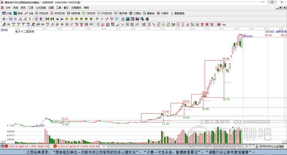Select the red pencil drawing tool
This screenshot has width=287, height=155.
[x=4, y=25]
